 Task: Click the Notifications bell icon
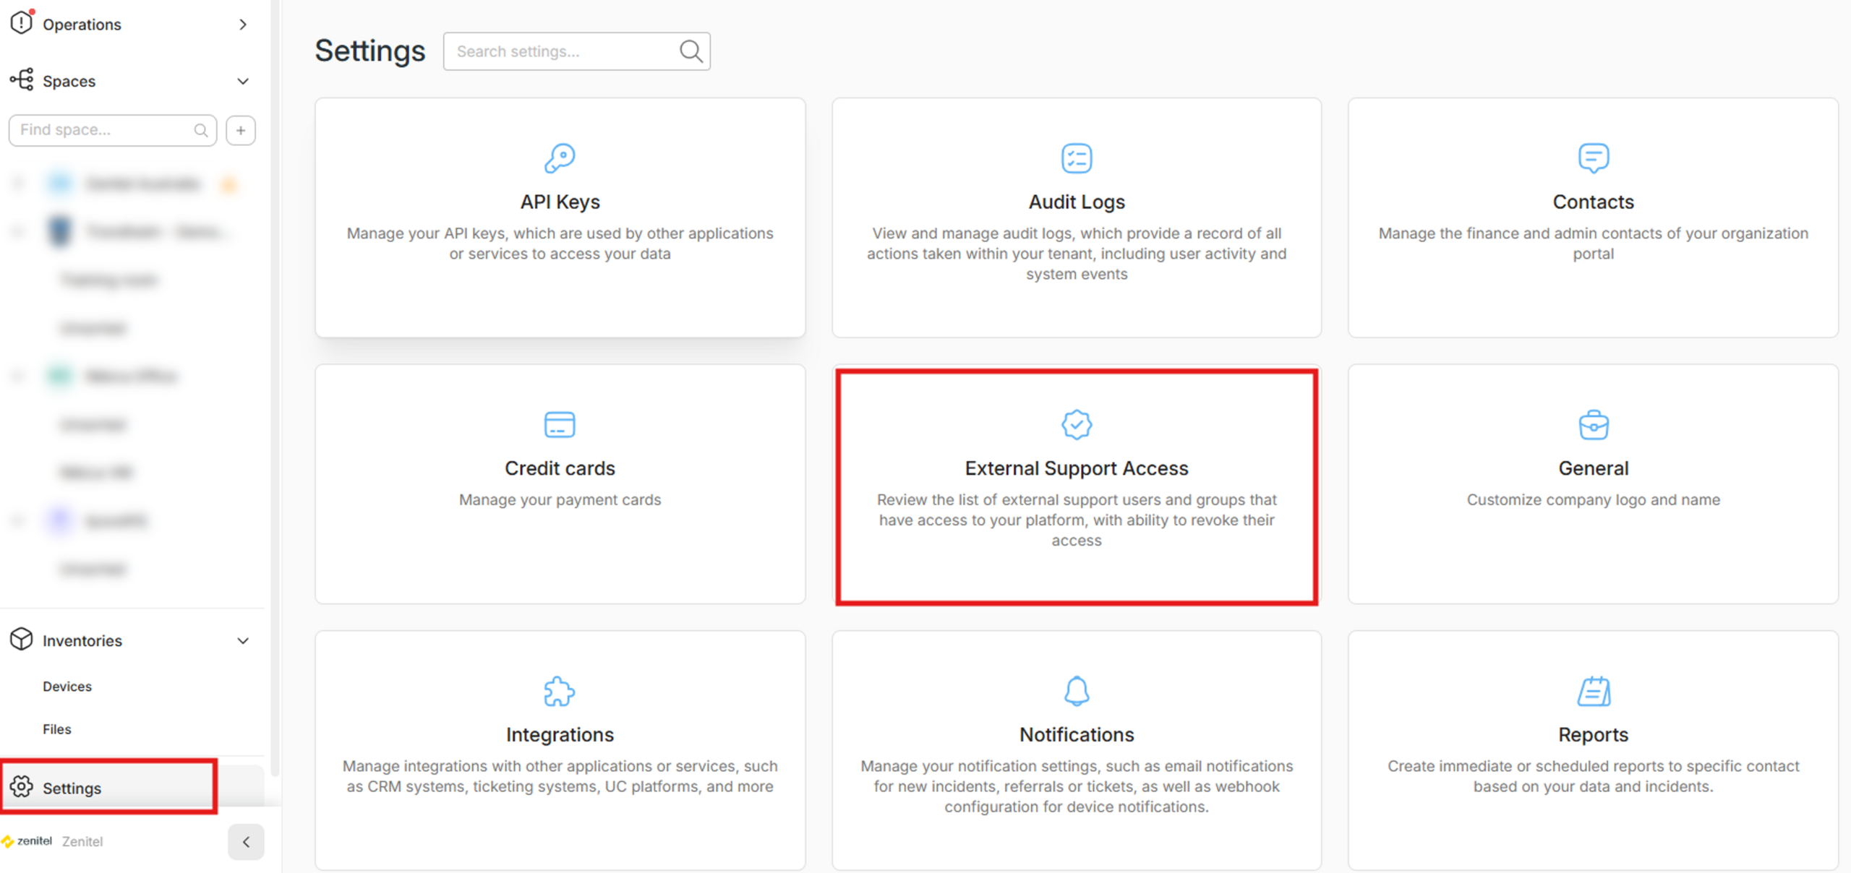tap(1077, 692)
